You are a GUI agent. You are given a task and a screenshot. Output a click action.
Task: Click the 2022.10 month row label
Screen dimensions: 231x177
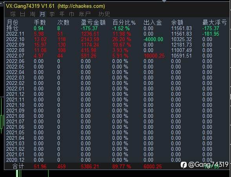pyautogui.click(x=15, y=39)
